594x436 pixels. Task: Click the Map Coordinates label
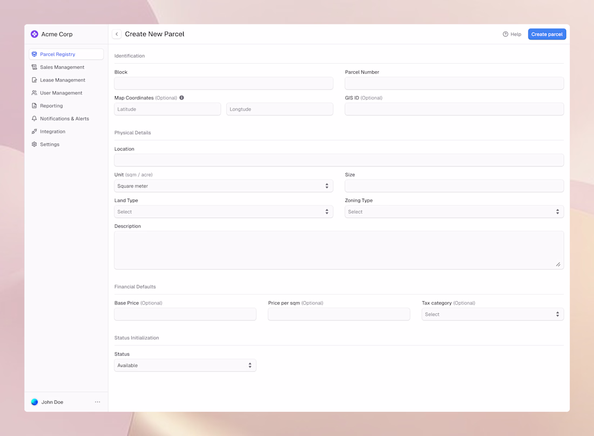pyautogui.click(x=134, y=98)
